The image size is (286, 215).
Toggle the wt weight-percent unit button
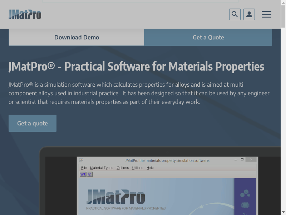(x=83, y=175)
